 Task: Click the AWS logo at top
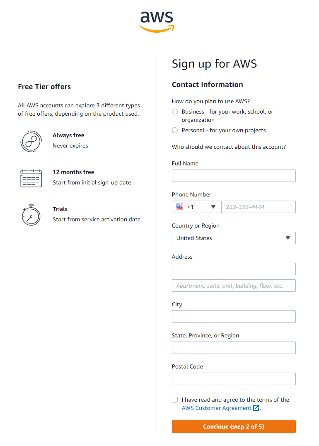click(157, 21)
